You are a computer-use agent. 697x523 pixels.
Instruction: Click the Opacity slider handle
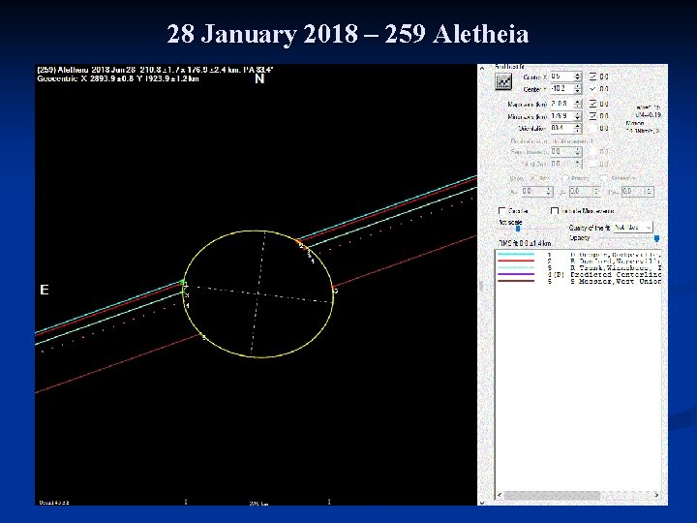[656, 239]
